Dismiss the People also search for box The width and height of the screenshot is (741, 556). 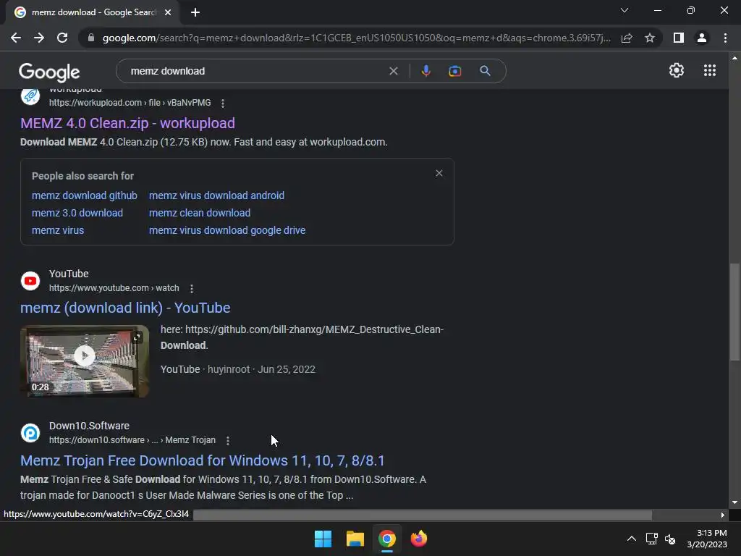click(x=439, y=173)
